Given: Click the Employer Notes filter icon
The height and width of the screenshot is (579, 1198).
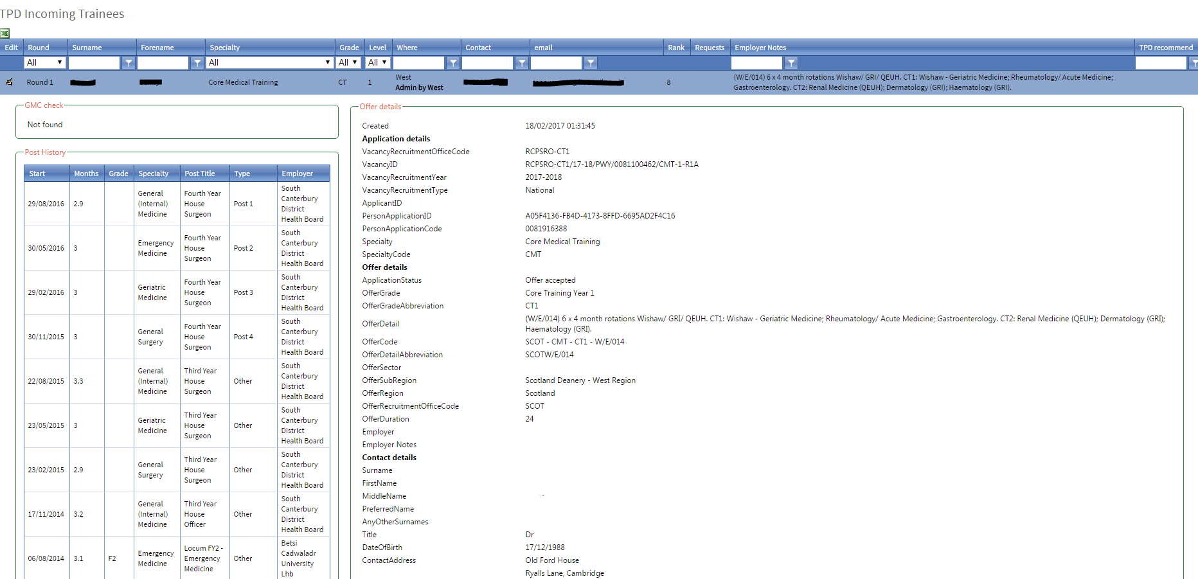Looking at the screenshot, I should pyautogui.click(x=791, y=63).
